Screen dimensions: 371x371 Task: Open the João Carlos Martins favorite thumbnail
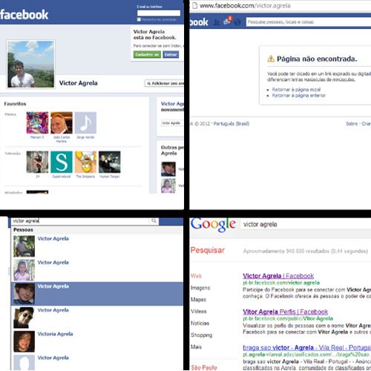pyautogui.click(x=62, y=122)
